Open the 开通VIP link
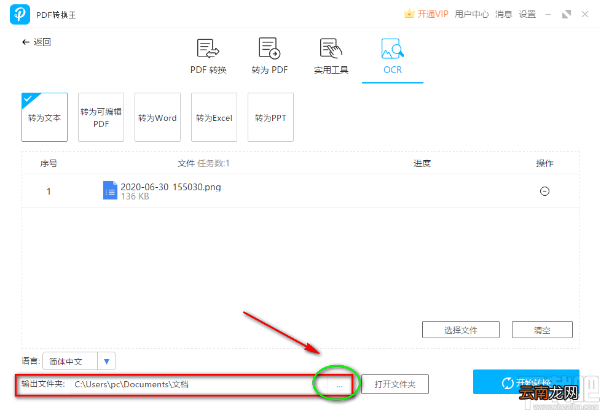 pos(433,14)
